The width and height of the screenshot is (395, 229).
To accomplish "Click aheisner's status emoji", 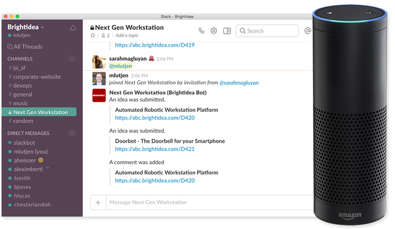I will (41, 160).
